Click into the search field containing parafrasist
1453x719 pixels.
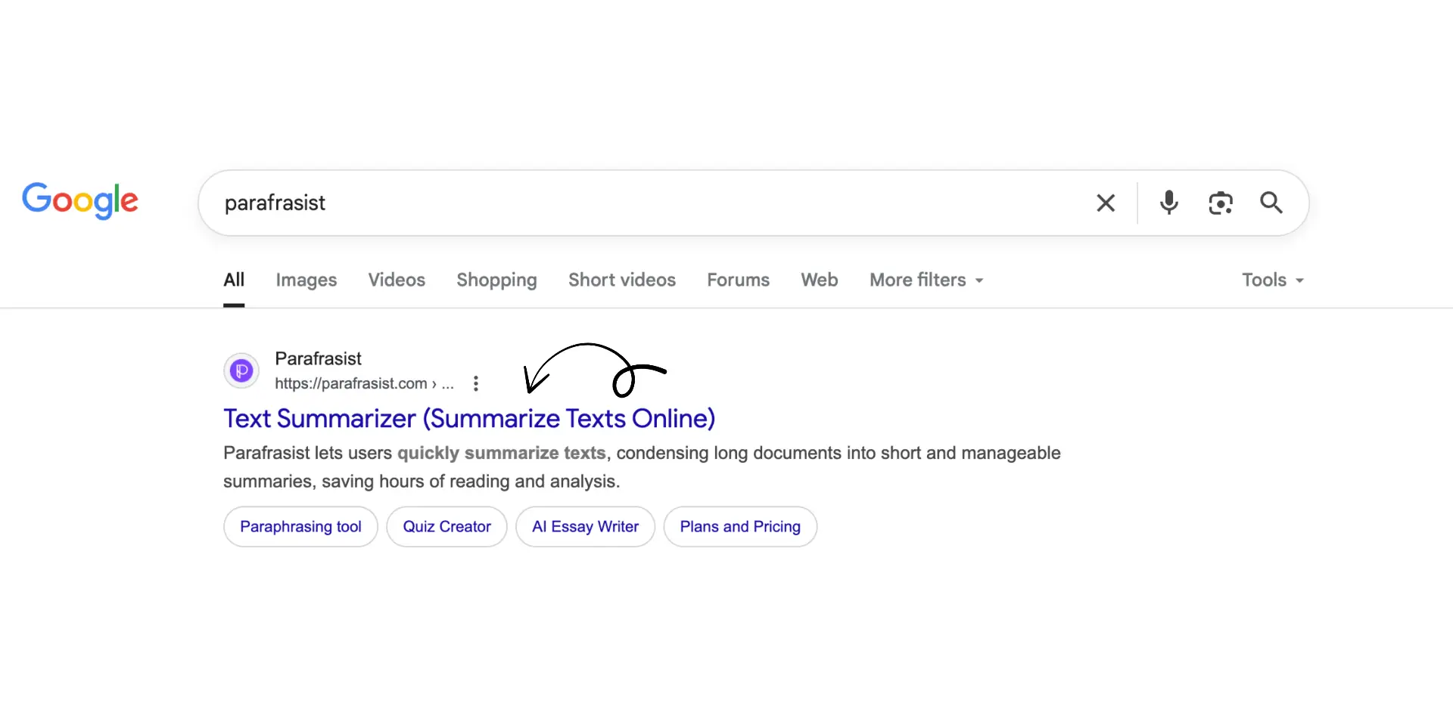point(643,203)
